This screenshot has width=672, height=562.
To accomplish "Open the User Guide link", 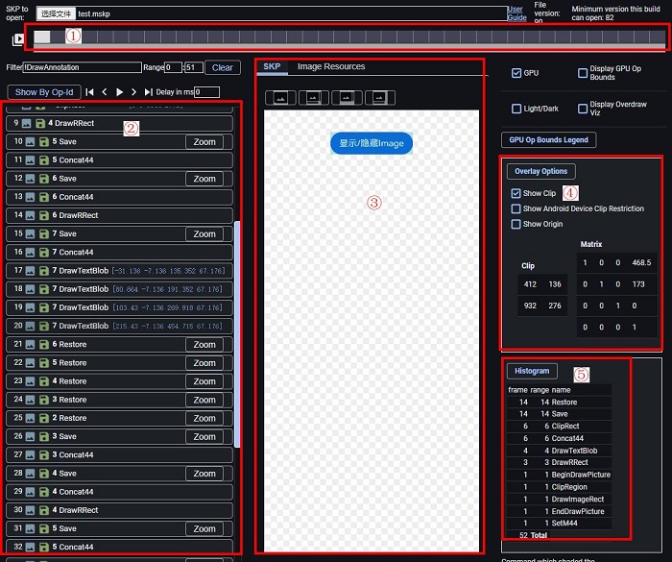I will pyautogui.click(x=516, y=13).
